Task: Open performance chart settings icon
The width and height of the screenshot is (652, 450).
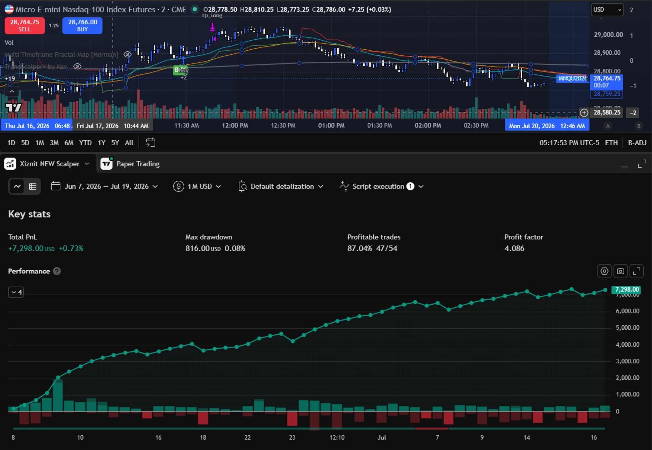Action: coord(604,271)
